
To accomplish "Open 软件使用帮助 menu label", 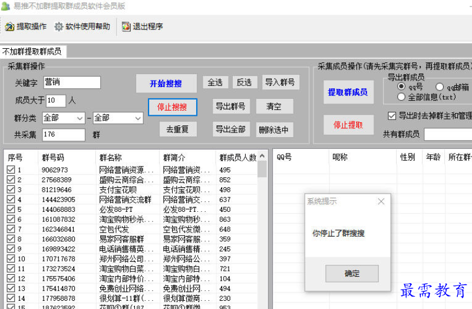I will coord(88,26).
